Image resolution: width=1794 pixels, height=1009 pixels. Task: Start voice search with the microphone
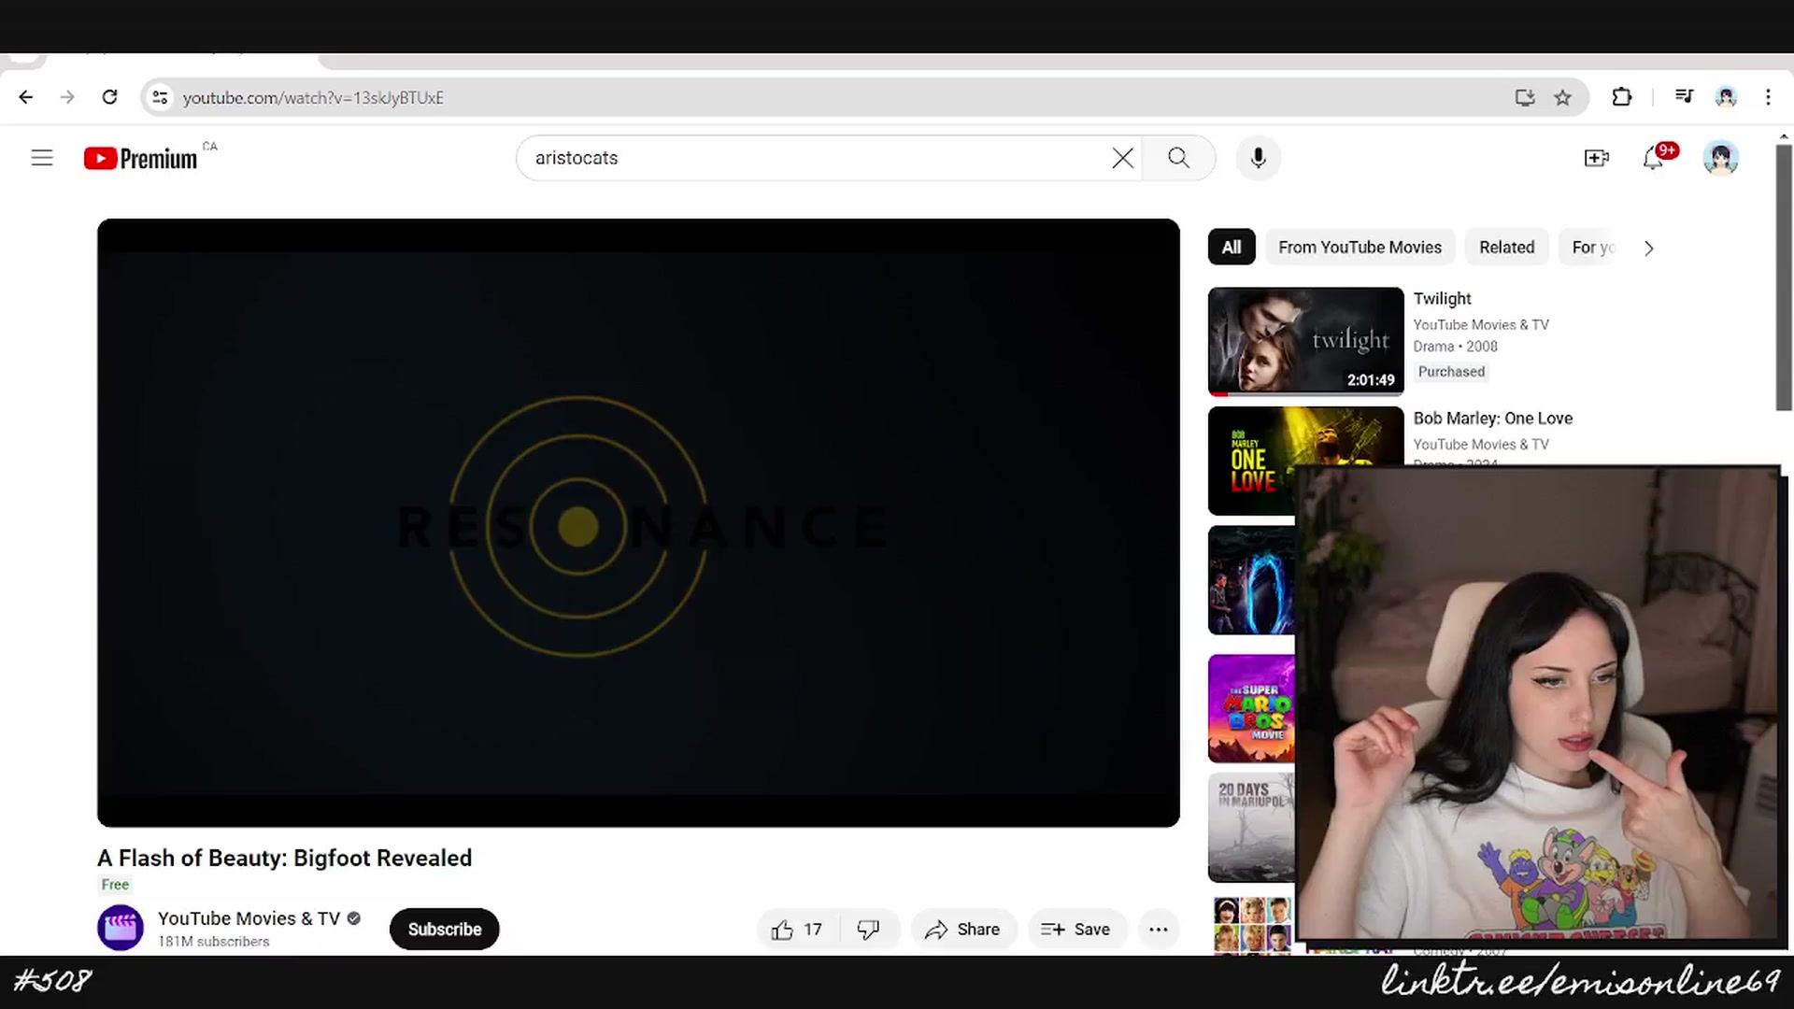click(x=1259, y=158)
